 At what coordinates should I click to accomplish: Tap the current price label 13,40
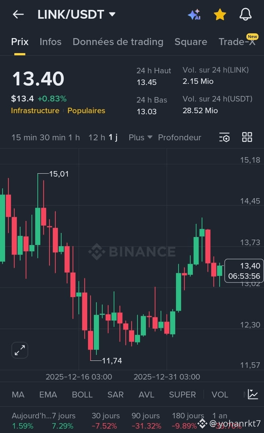coord(244,271)
